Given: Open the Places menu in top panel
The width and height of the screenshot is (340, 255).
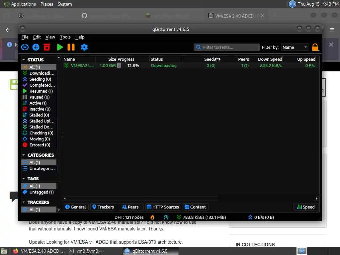Looking at the screenshot, I should (46, 4).
